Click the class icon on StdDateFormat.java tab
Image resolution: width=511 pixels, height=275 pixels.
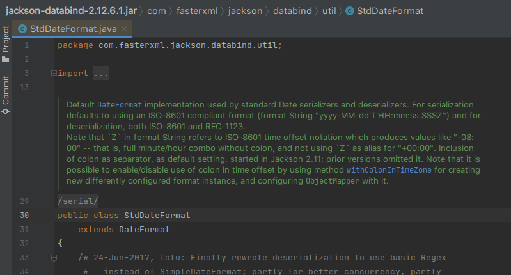pos(22,29)
